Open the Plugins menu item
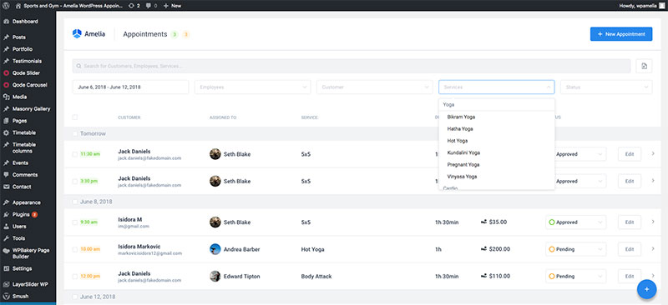 (20, 214)
